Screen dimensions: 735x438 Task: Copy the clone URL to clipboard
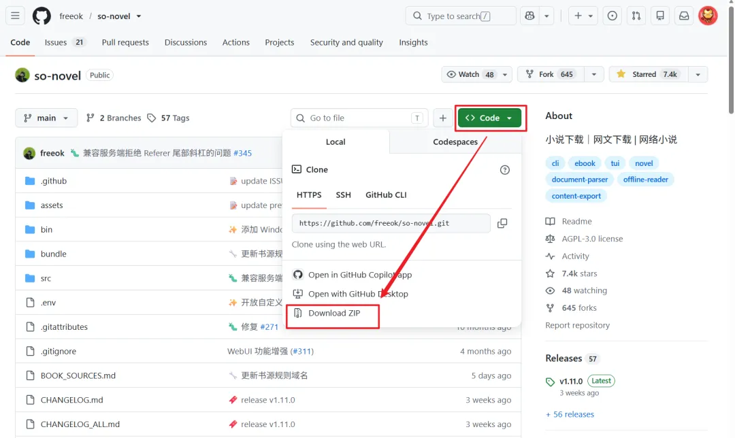click(502, 224)
